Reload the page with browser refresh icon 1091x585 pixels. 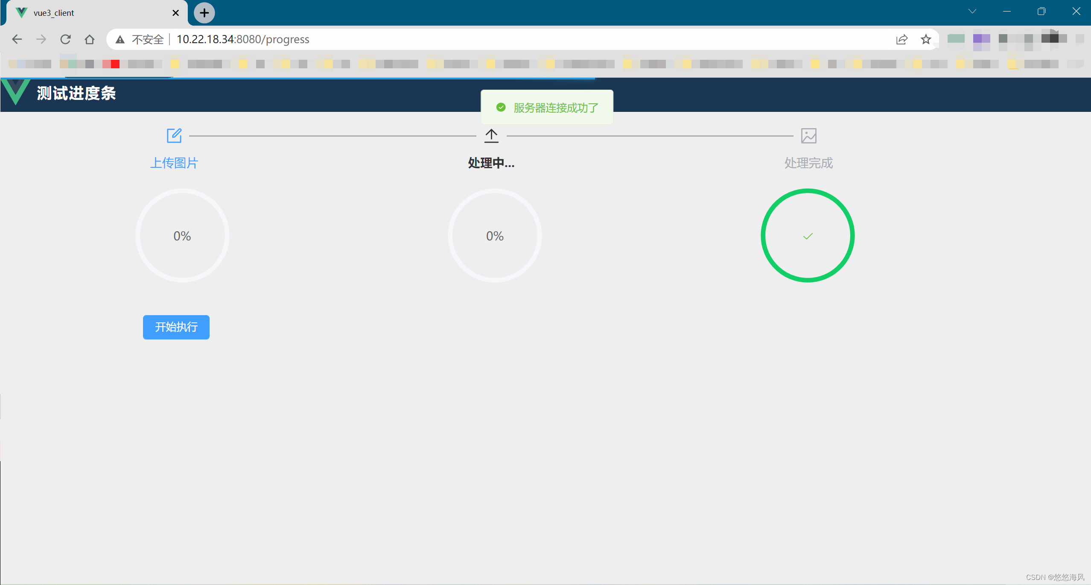65,39
